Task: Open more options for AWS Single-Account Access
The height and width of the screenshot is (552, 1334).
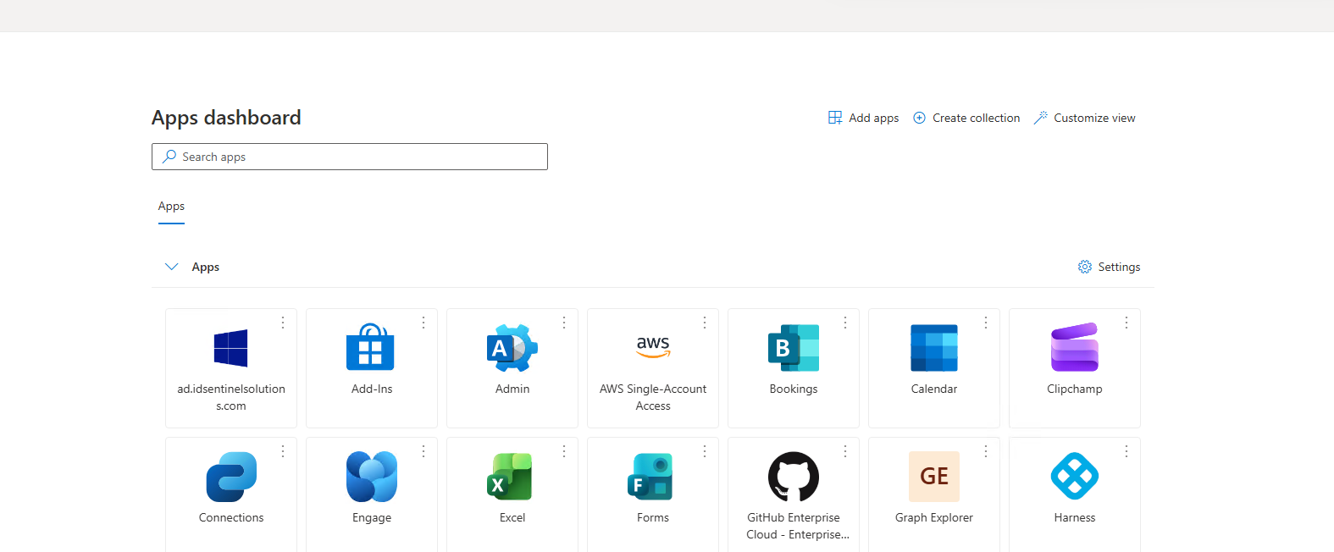Action: [x=705, y=323]
